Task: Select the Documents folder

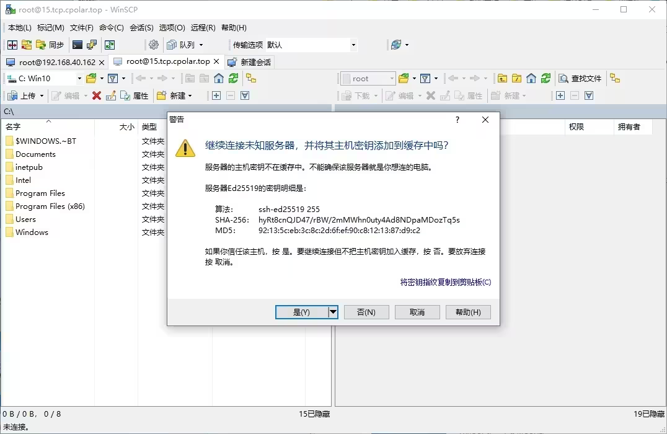Action: coord(36,154)
